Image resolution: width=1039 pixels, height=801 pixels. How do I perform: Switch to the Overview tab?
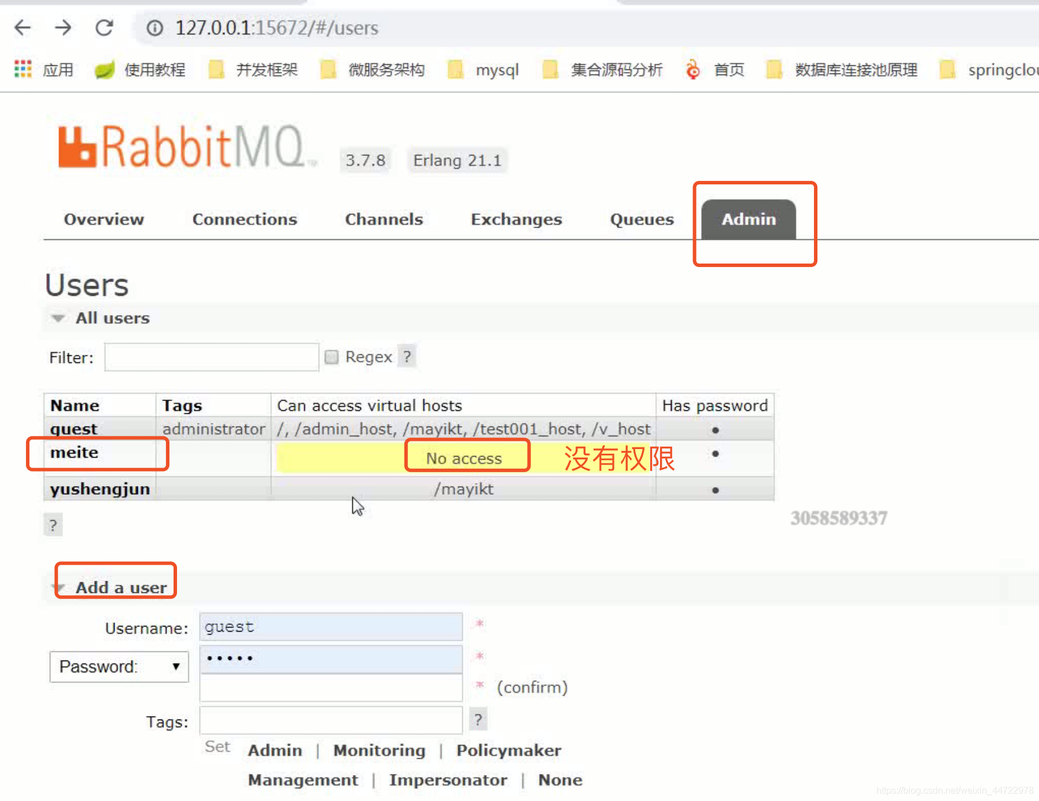[104, 219]
